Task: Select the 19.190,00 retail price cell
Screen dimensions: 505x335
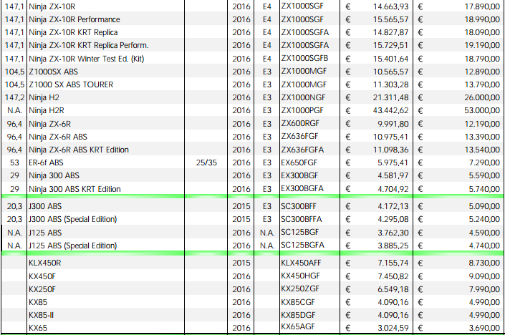Action: tap(482, 45)
